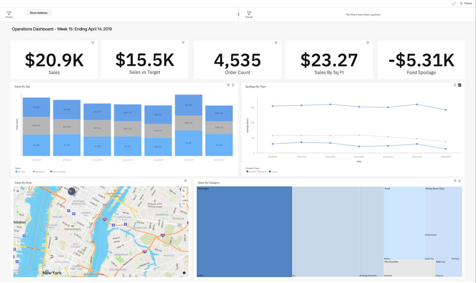Open chart type icon on Spoilage By Type

coord(459,85)
